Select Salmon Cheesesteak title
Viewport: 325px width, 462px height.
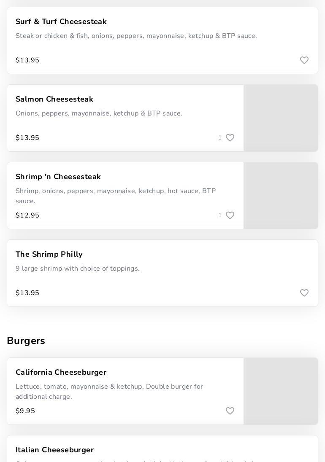(x=54, y=99)
